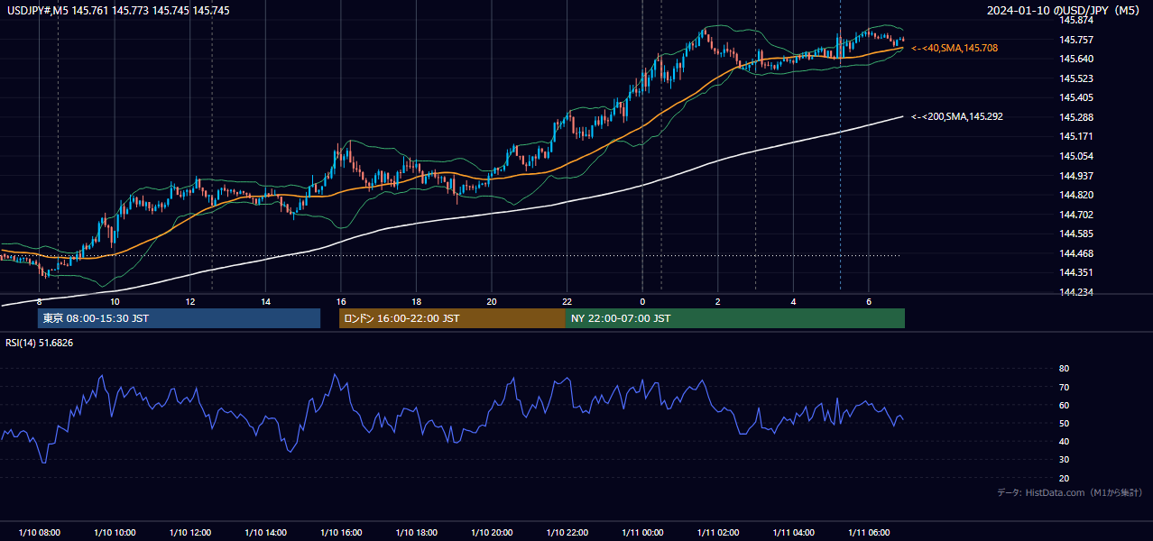The height and width of the screenshot is (541, 1153).
Task: Click hour tick 14 under the price chart
Action: point(265,301)
